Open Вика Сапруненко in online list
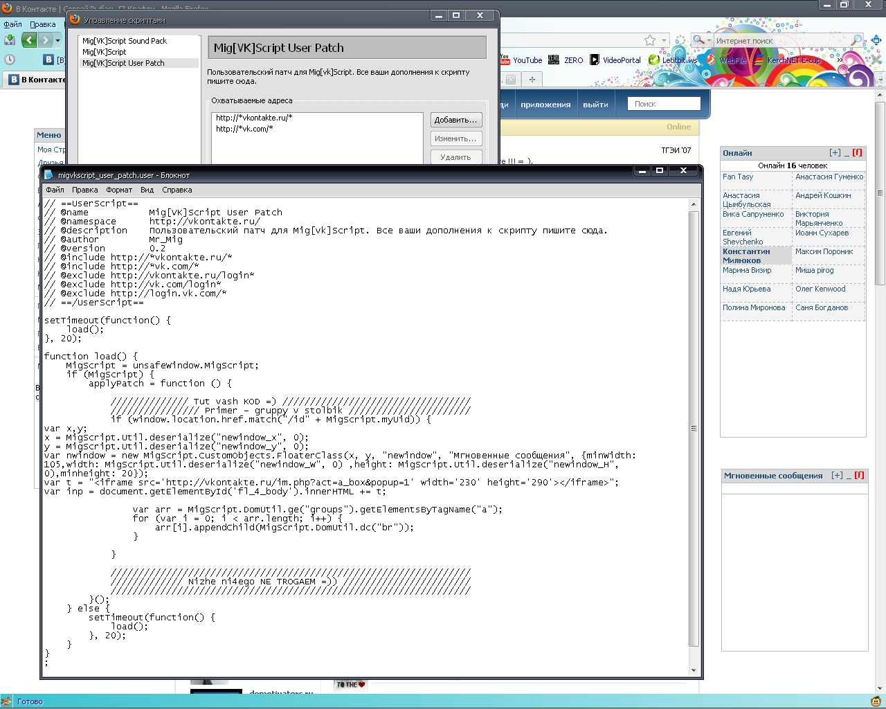This screenshot has width=886, height=709. (753, 215)
